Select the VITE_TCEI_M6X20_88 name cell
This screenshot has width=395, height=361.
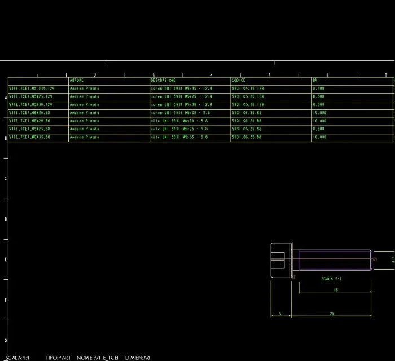(38, 122)
